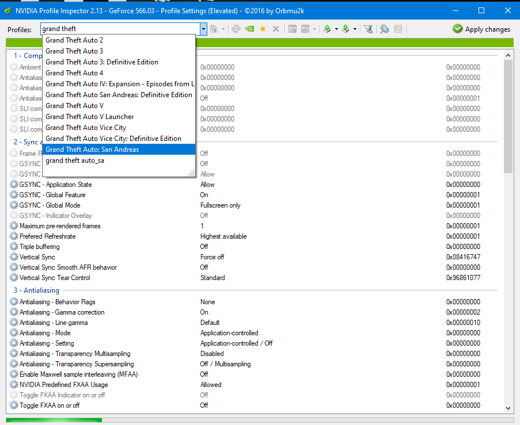
Task: Open the Profiles combo box dropdown arrow
Action: point(203,29)
